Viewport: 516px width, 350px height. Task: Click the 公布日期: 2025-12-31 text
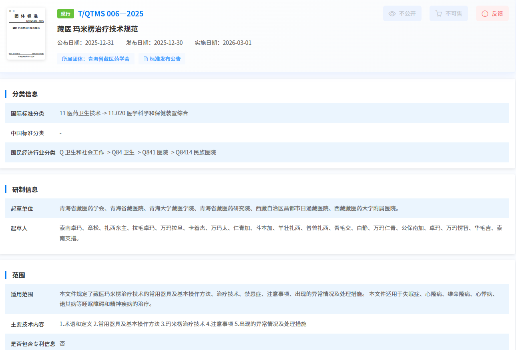pyautogui.click(x=86, y=43)
